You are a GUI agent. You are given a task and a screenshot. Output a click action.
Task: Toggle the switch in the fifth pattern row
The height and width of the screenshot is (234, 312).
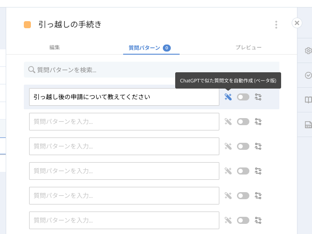point(243,196)
